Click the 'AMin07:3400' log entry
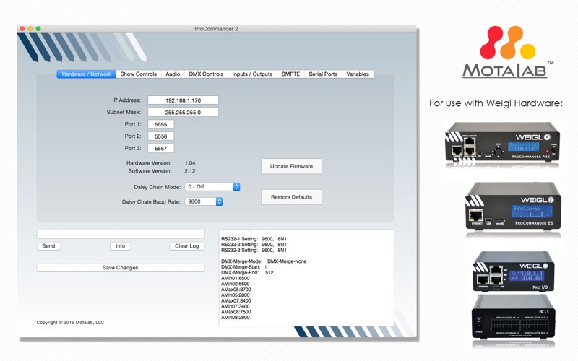This screenshot has height=361, width=578. (236, 306)
